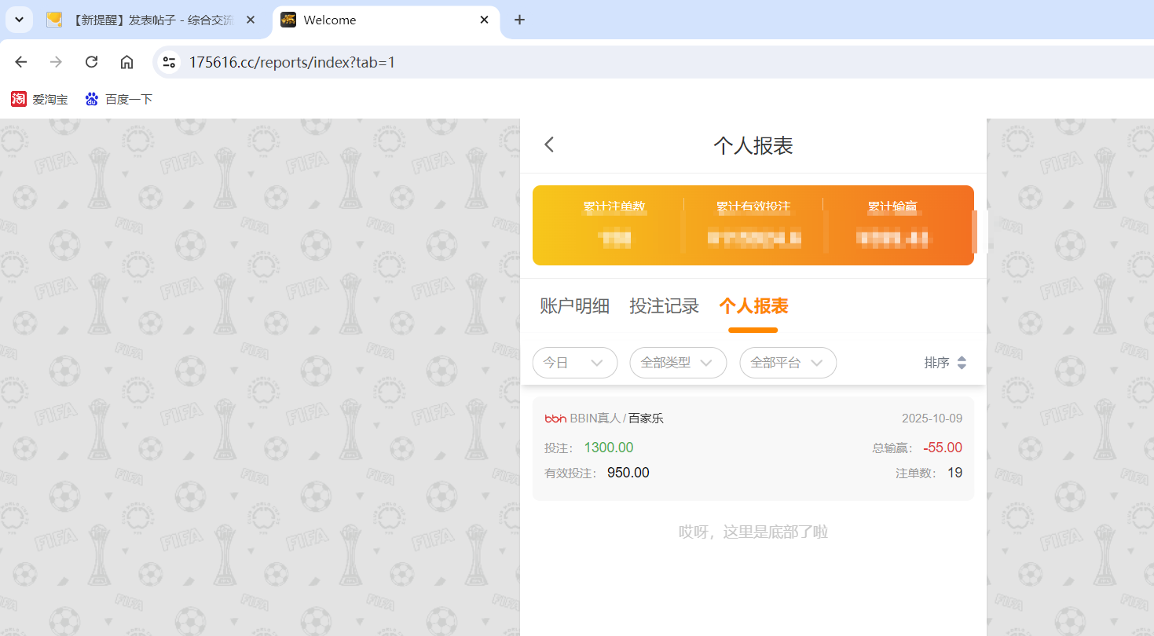Viewport: 1154px width, 636px height.
Task: Open a new browser tab with plus button
Action: click(x=518, y=20)
